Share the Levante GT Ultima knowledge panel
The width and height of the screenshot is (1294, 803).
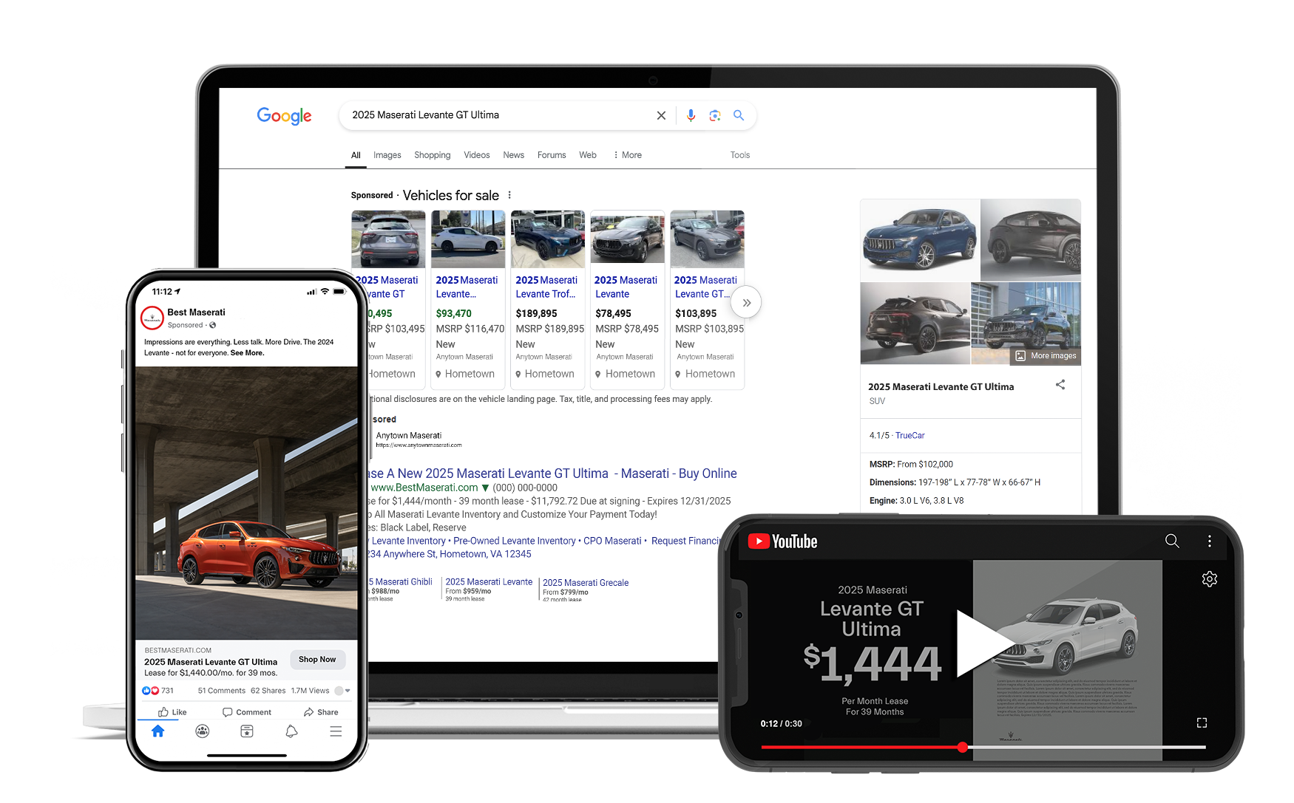click(x=1060, y=385)
